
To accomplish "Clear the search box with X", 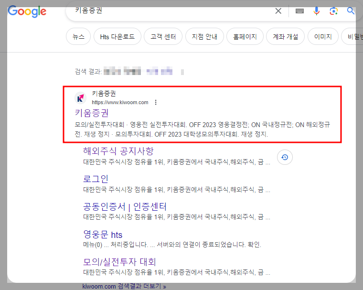I will 278,11.
